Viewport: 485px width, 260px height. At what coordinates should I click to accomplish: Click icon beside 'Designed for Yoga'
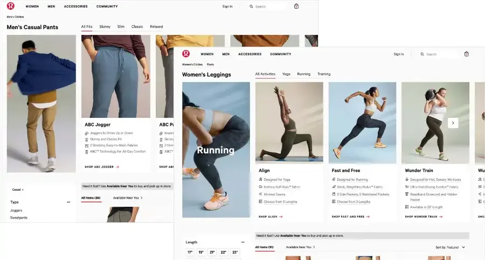(x=260, y=179)
